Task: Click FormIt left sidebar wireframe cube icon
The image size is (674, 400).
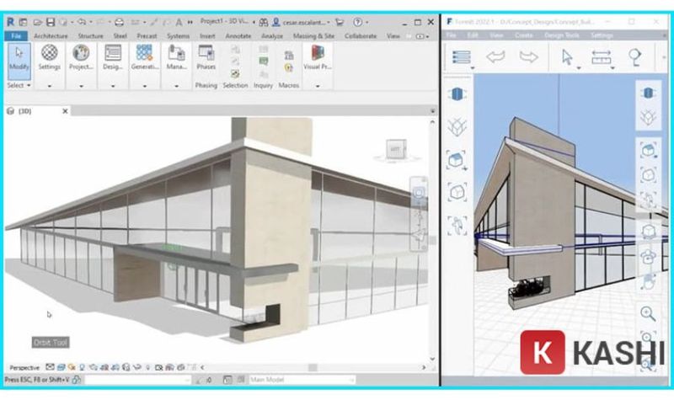Action: tap(457, 127)
